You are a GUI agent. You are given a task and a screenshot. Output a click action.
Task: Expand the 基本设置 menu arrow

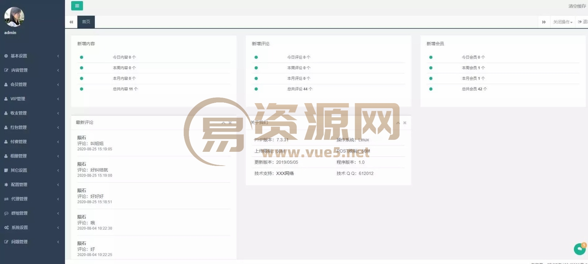pos(58,56)
